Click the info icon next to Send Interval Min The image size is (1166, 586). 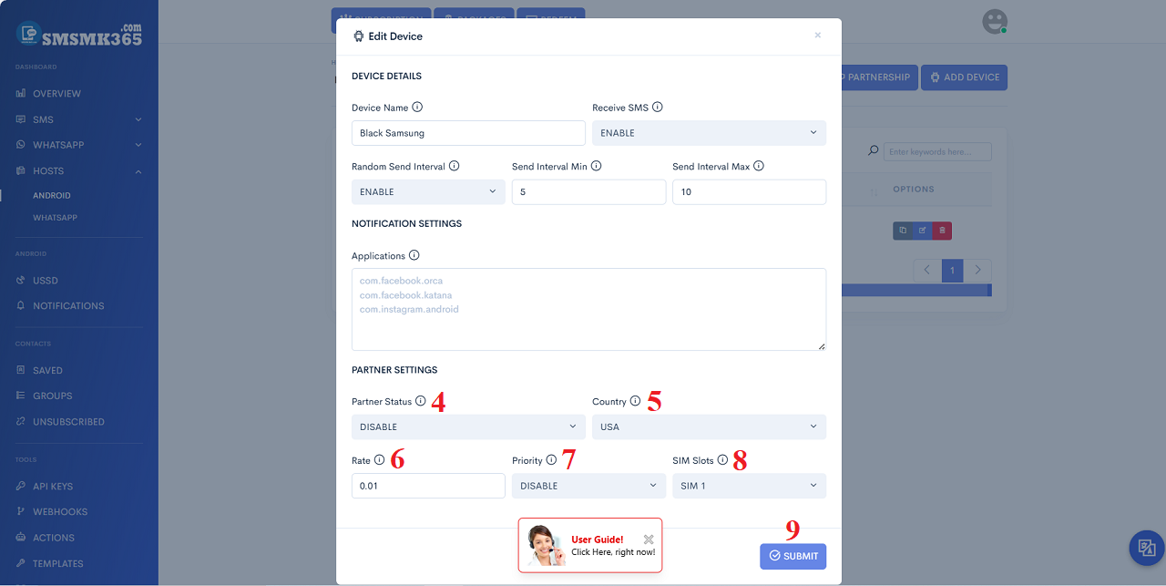[597, 166]
